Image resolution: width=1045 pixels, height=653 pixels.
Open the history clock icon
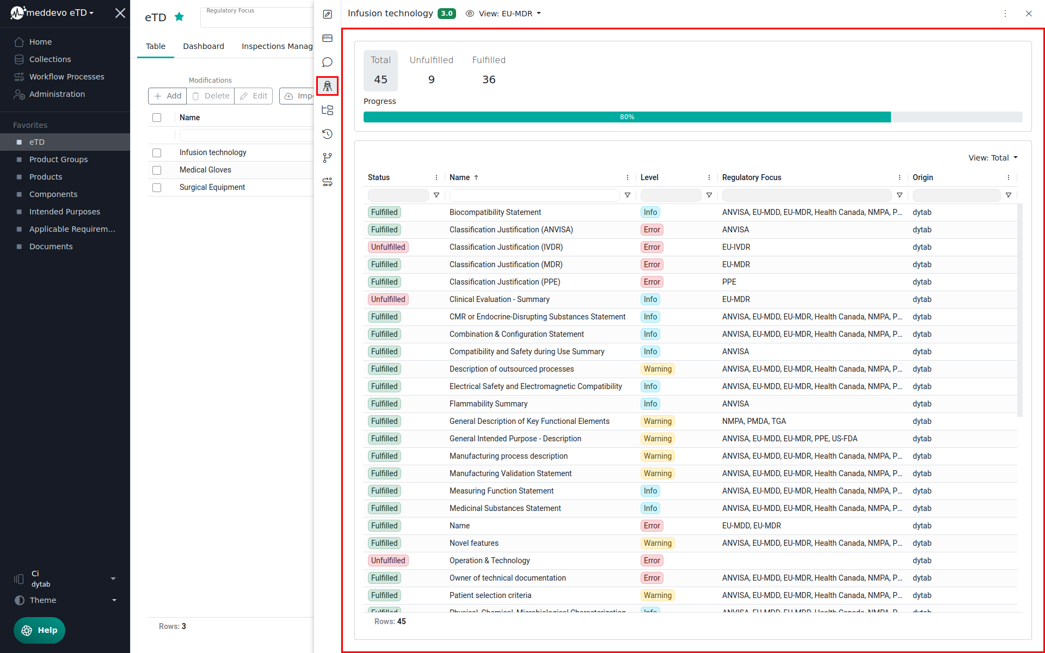click(327, 134)
